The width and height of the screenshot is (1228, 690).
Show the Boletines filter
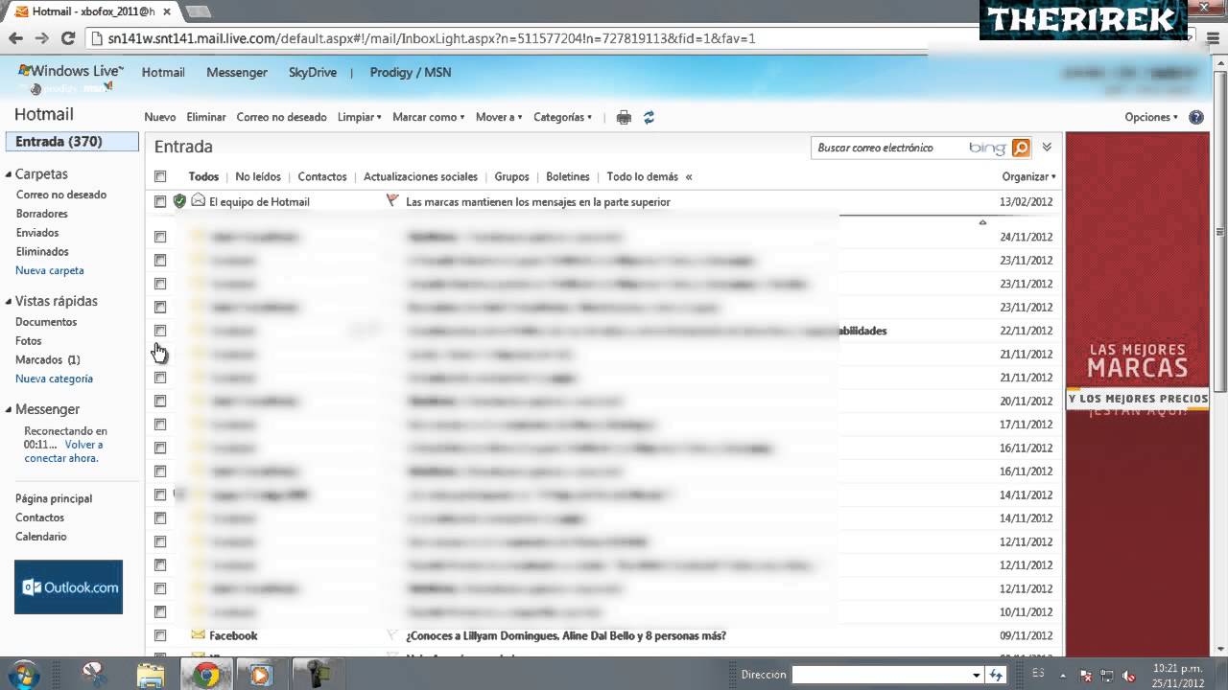(568, 176)
